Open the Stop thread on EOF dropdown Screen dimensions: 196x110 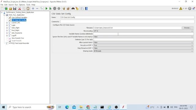point(143,48)
